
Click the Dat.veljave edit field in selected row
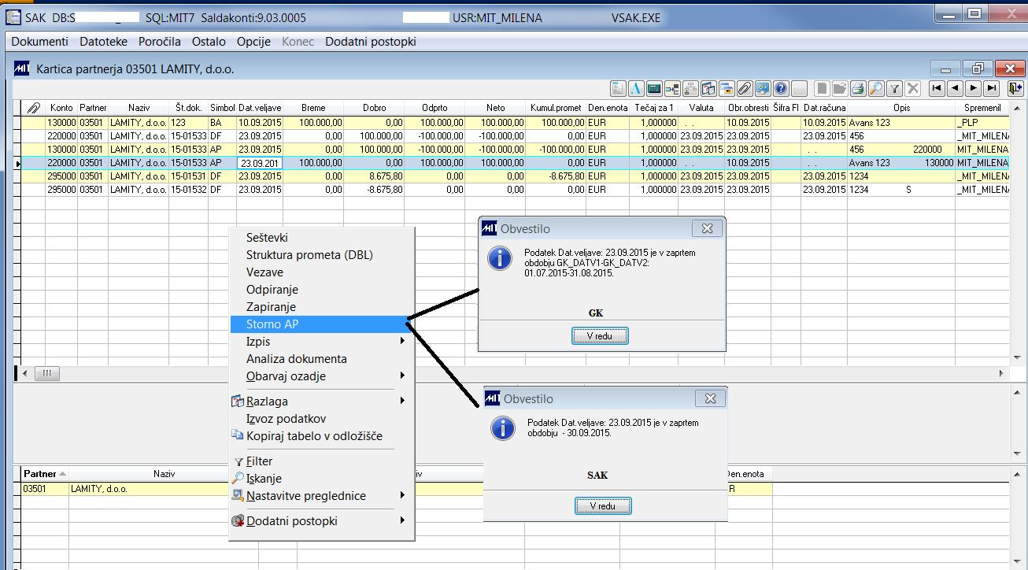pyautogui.click(x=259, y=163)
